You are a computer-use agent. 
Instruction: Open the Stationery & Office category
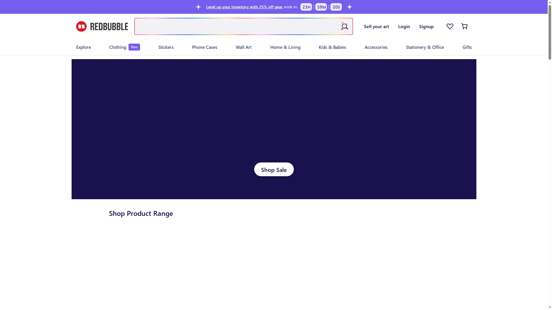[x=425, y=47]
